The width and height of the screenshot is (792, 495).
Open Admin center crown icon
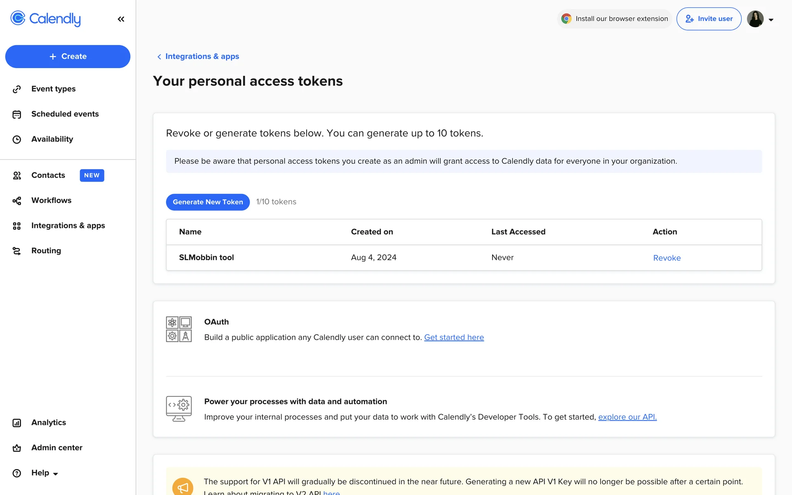tap(16, 448)
